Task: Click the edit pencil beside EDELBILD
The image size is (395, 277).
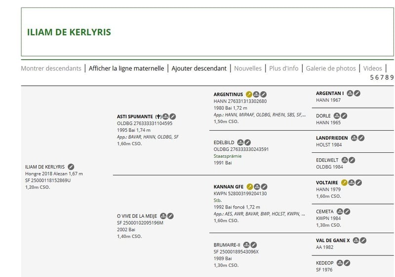Action: 248,142
